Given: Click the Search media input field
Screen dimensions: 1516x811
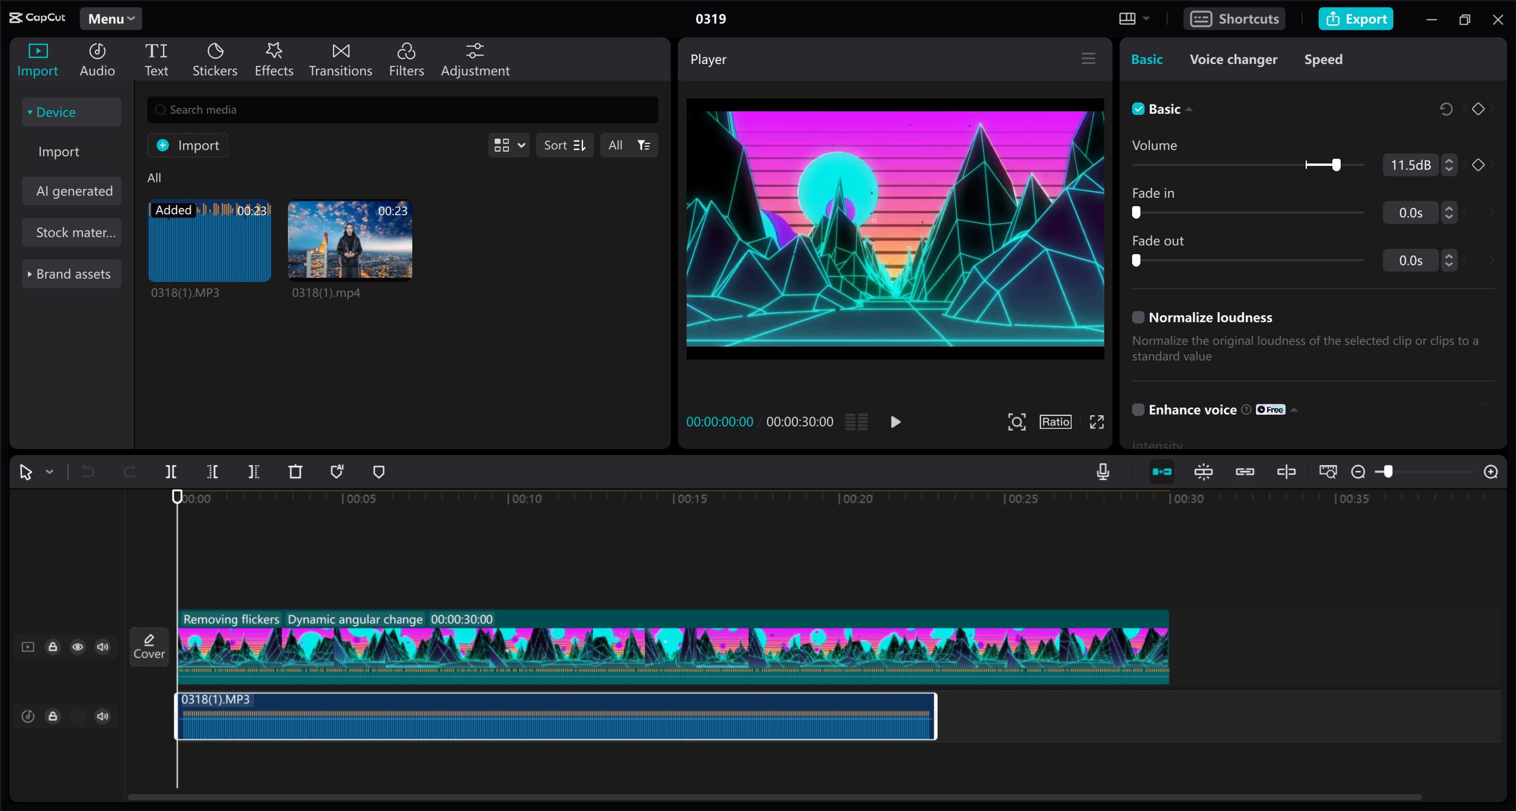Looking at the screenshot, I should pyautogui.click(x=403, y=110).
